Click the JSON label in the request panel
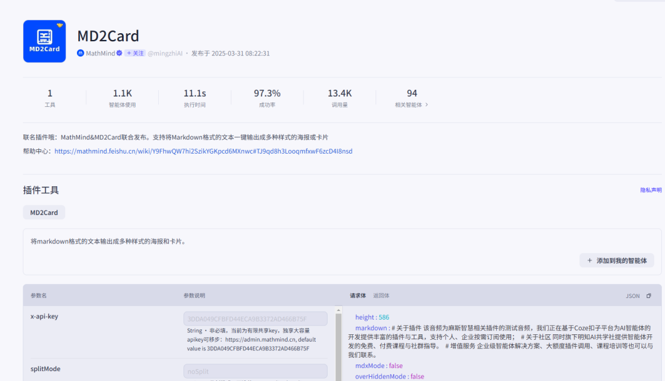Image resolution: width=665 pixels, height=381 pixels. point(632,296)
